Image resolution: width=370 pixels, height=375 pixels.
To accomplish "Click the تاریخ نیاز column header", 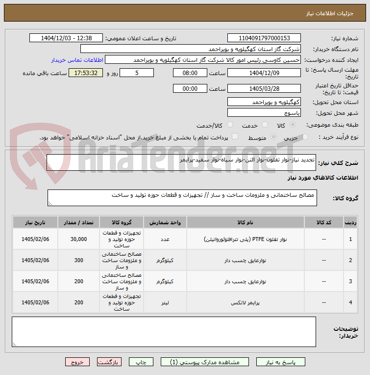I will 35,222.
